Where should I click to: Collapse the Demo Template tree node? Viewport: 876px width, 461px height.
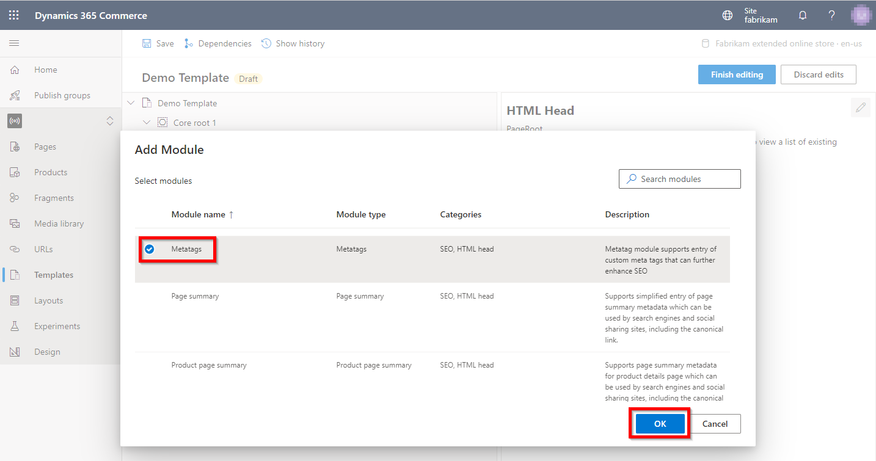130,103
